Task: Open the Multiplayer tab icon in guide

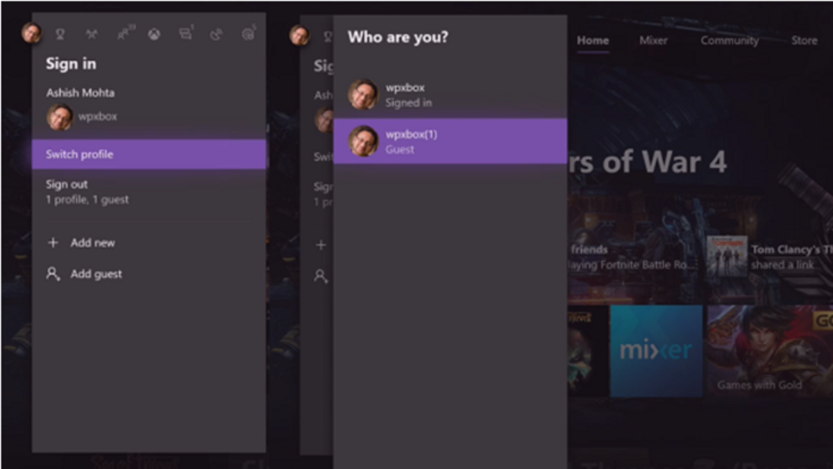Action: click(x=92, y=34)
